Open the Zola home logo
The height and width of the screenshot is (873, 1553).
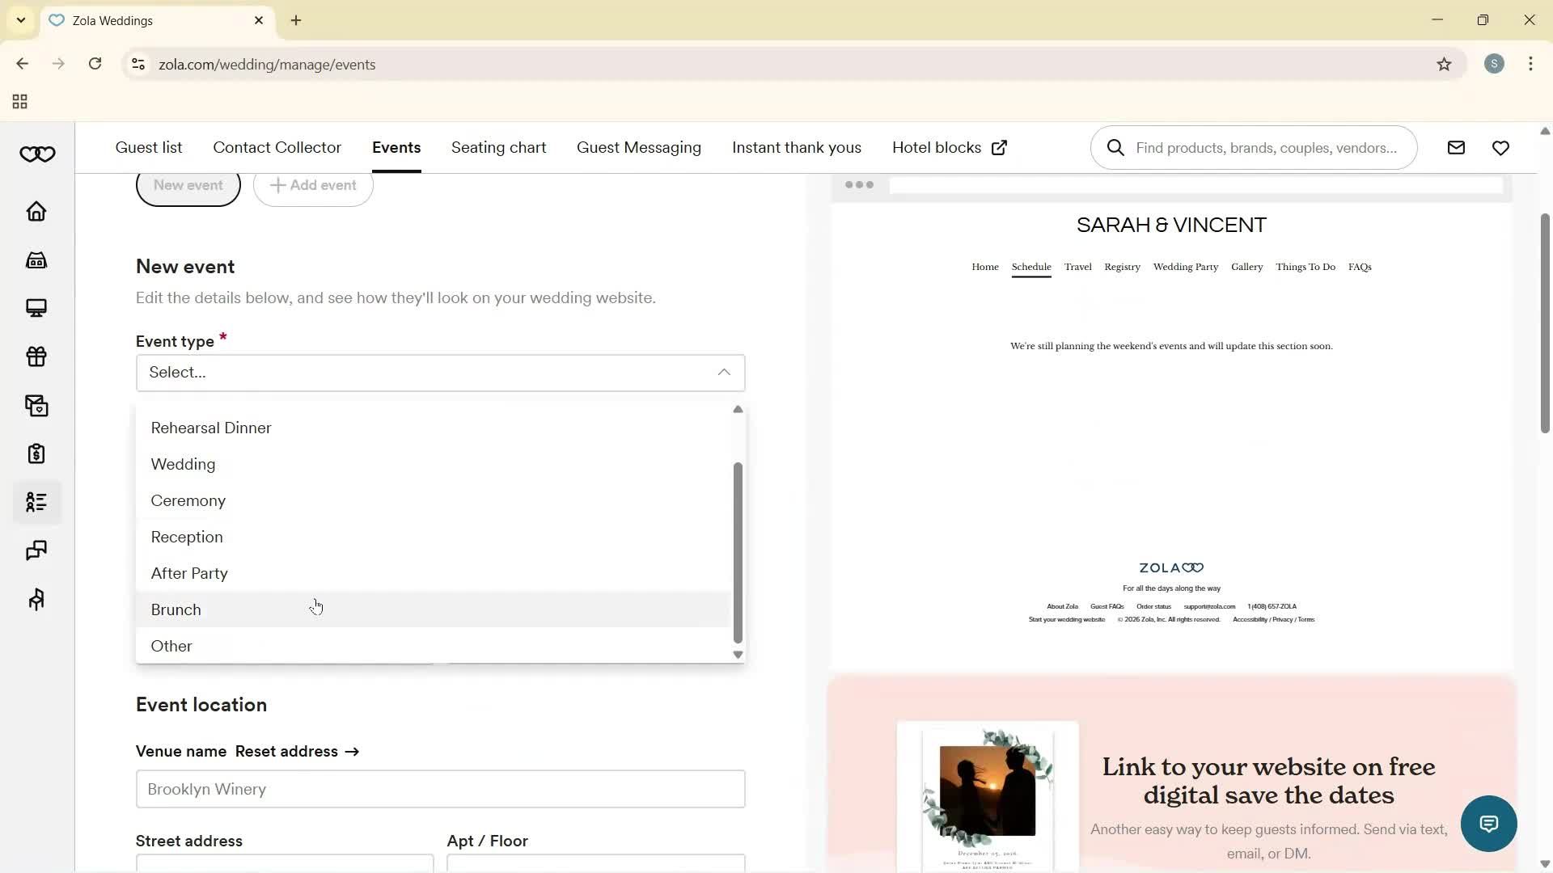37,154
